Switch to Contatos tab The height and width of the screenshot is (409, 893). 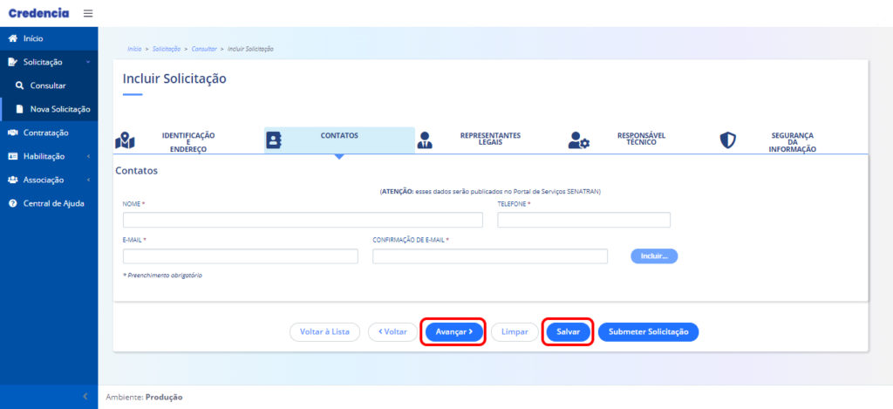[339, 140]
